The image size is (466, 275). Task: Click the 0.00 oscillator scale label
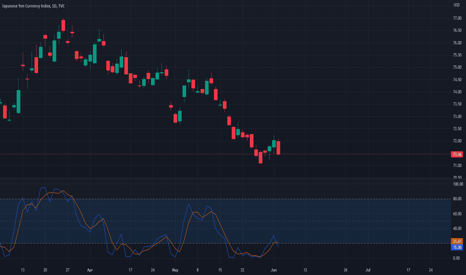456,258
